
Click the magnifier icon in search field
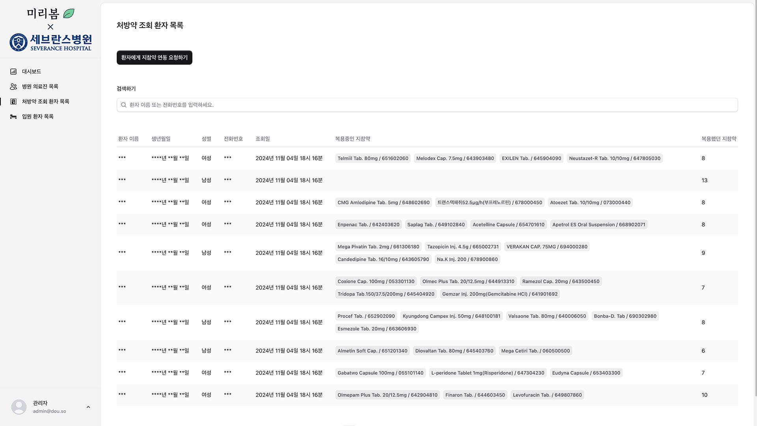click(124, 105)
